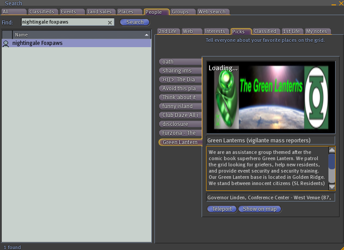
Task: Switch to the 2nd Life profile tab
Action: click(x=169, y=31)
